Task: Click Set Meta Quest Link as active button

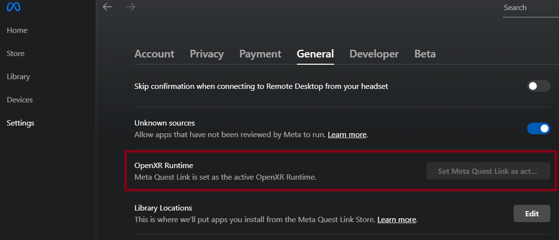Action: pos(488,171)
